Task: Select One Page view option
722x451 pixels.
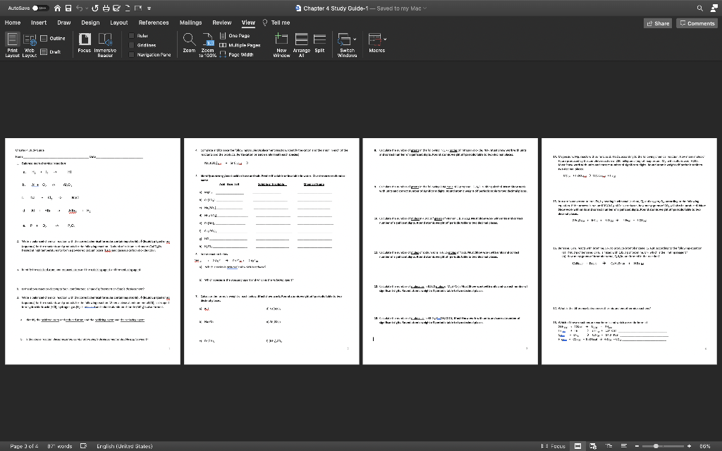Action: [235, 35]
